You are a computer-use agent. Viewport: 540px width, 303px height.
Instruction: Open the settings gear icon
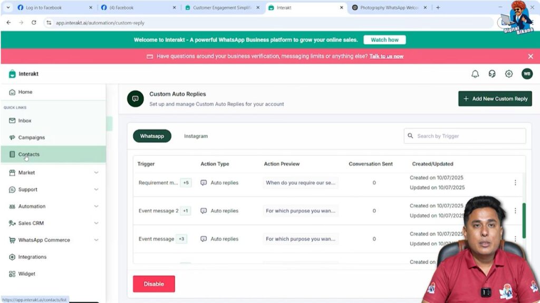coord(509,74)
